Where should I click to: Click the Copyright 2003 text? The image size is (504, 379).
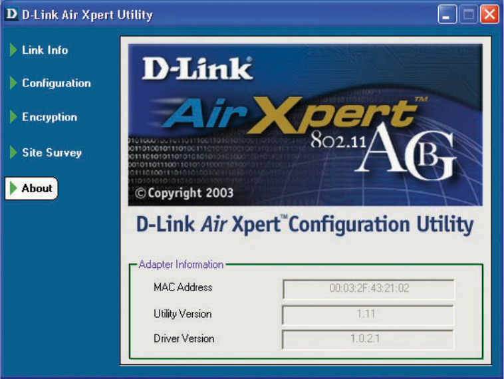coord(184,193)
